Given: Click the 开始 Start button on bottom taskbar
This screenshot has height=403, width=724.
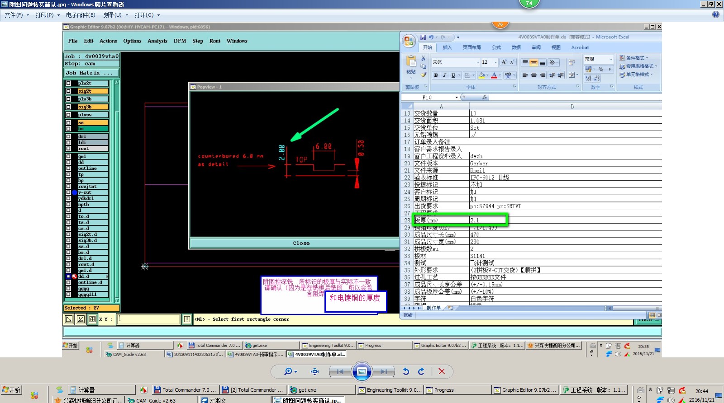Looking at the screenshot, I should (x=12, y=390).
